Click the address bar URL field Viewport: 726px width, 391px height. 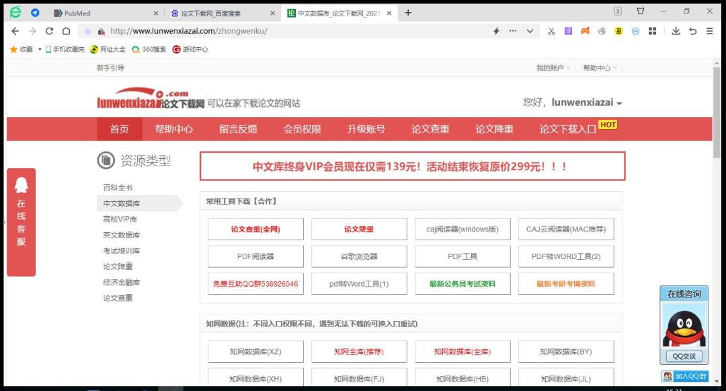296,31
